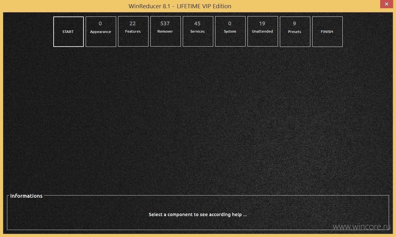Open the Services tile showing 45
Viewport: 396px width, 237px height.
[198, 32]
